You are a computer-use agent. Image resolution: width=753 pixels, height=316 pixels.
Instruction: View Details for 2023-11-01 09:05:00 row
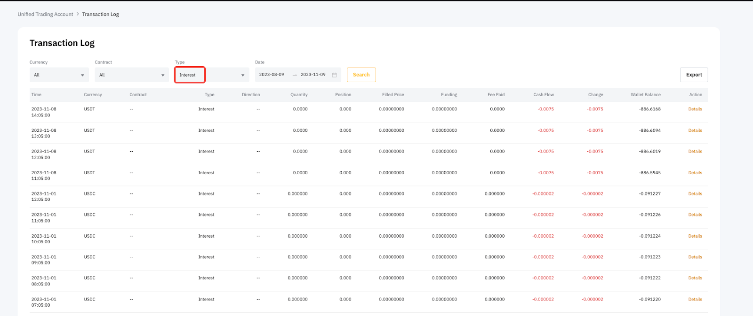(695, 257)
